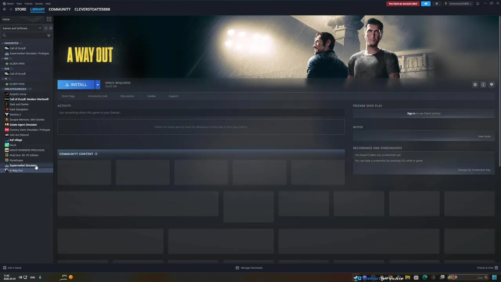Go to COMMUNITY tab
501x282 pixels.
[59, 9]
